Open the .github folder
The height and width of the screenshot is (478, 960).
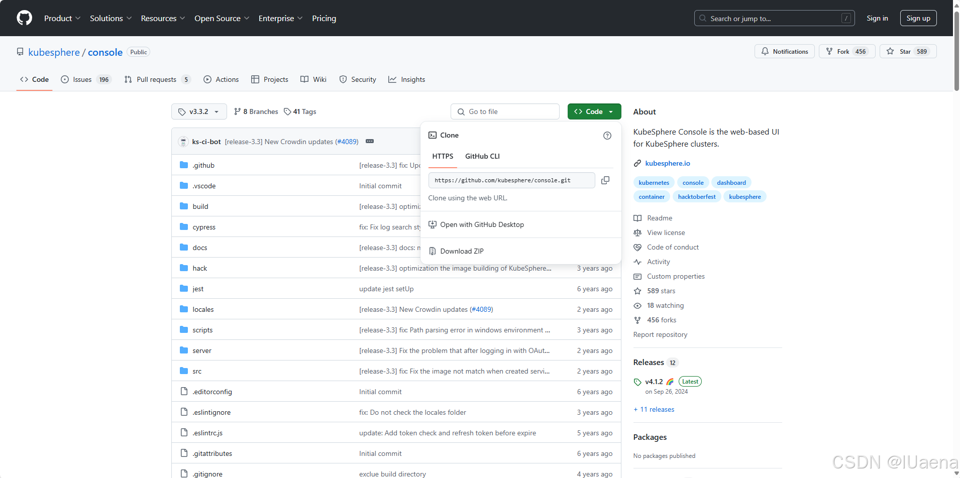203,165
